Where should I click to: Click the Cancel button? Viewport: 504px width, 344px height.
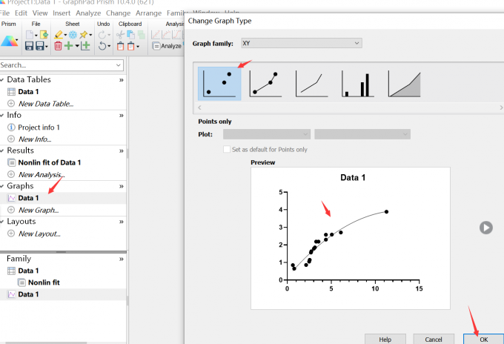tap(434, 339)
